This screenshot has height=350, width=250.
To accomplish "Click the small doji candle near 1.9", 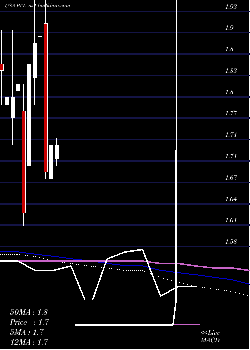I will pos(40,36).
